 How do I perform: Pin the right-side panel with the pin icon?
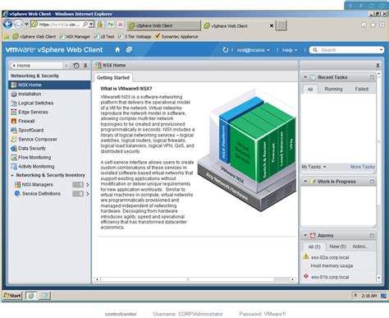378,66
